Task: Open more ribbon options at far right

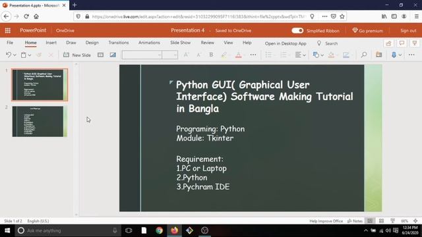Action: click(411, 55)
